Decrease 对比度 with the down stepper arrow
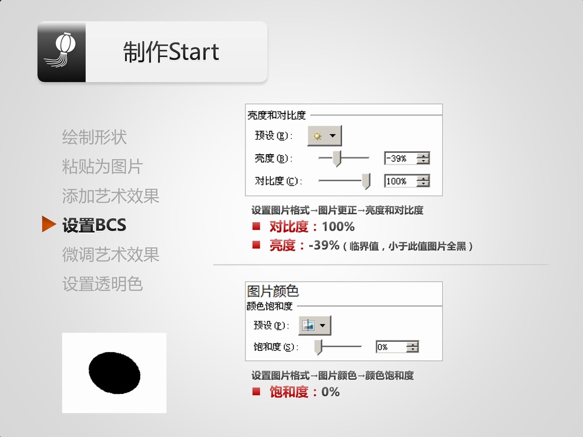583x437 pixels. [424, 184]
